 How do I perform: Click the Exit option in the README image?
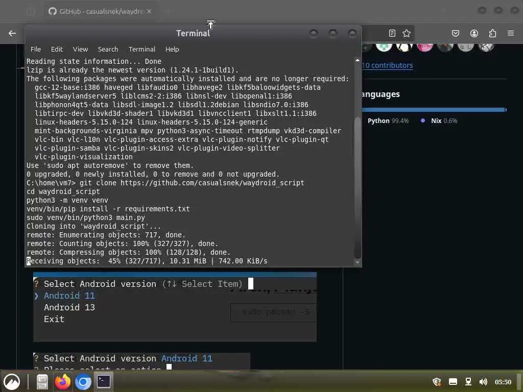tap(54, 319)
